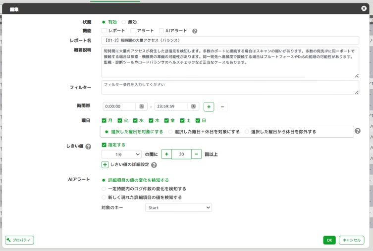Uncheck the 日 weekday checkbox
Image resolution: width=373 pixels, height=251 pixels.
(x=198, y=120)
